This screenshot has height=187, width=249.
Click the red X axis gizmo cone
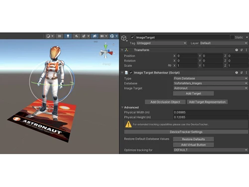tap(111, 53)
